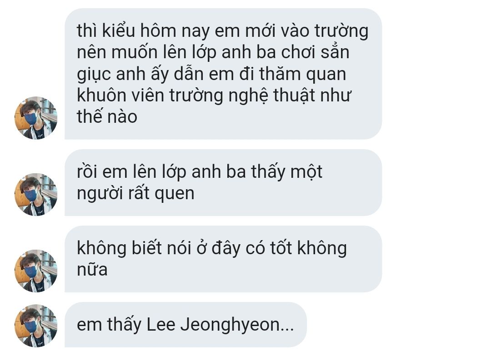Click the phrase 'người rất quen'
This screenshot has height=352, width=491.
coord(135,193)
